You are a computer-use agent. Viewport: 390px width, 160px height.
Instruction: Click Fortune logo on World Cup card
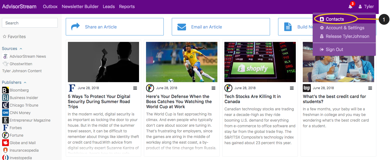(150, 88)
